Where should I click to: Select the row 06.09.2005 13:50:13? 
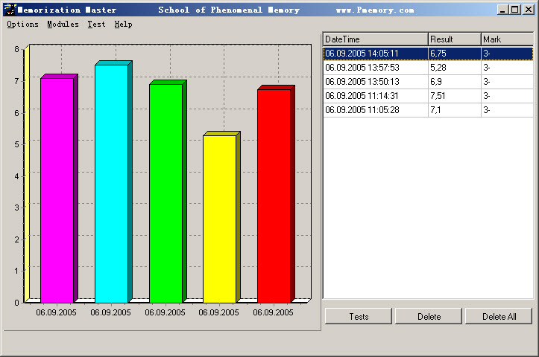point(429,82)
